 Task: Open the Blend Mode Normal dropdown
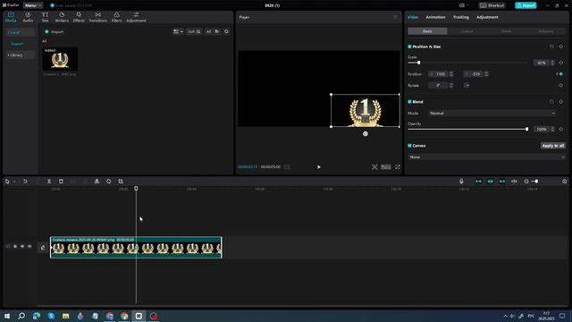(492, 114)
